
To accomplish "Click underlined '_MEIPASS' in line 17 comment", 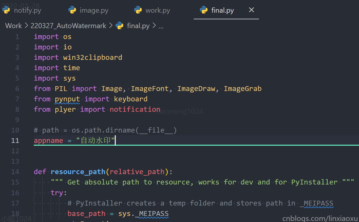I will [x=316, y=203].
